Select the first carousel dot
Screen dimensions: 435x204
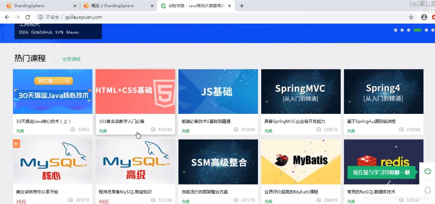pyautogui.click(x=396, y=30)
